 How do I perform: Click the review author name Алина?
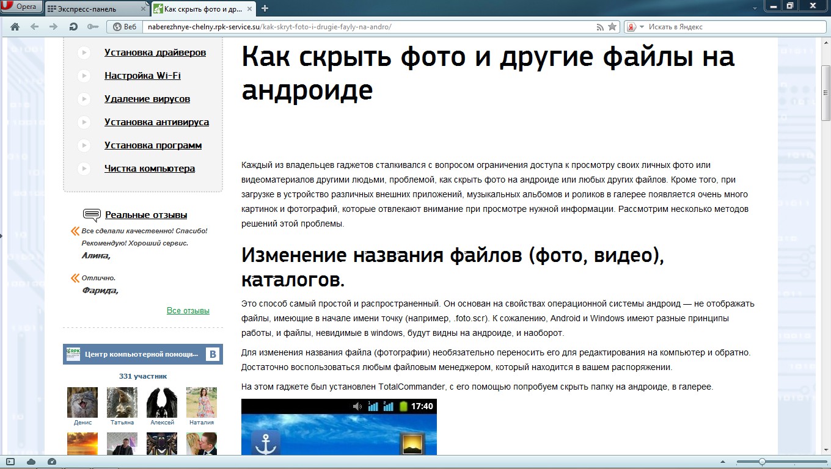(96, 256)
